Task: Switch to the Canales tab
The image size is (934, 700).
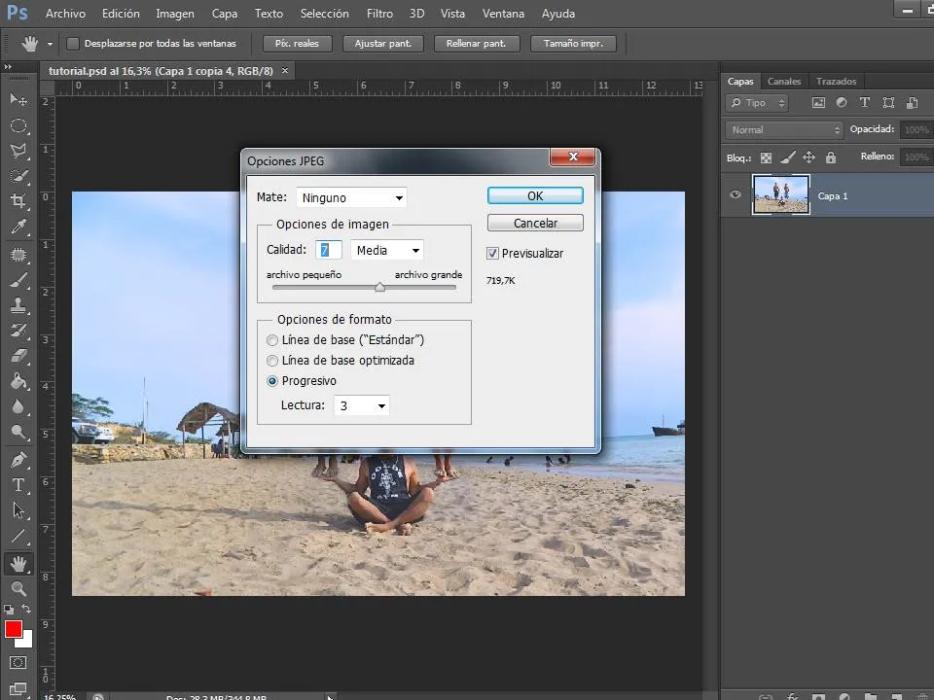Action: (784, 81)
